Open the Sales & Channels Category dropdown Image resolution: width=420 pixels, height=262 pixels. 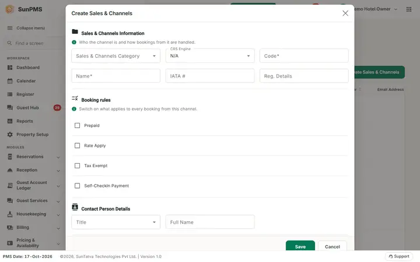pos(116,56)
